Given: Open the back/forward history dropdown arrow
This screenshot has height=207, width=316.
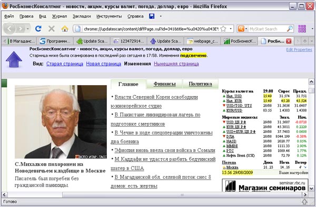Looking at the screenshot, I should [x=28, y=29].
